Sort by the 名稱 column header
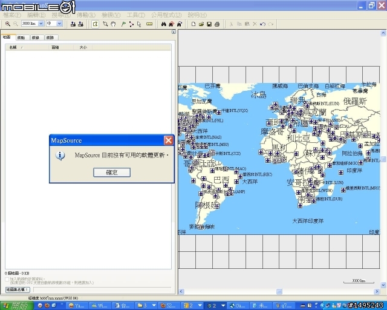 point(27,47)
